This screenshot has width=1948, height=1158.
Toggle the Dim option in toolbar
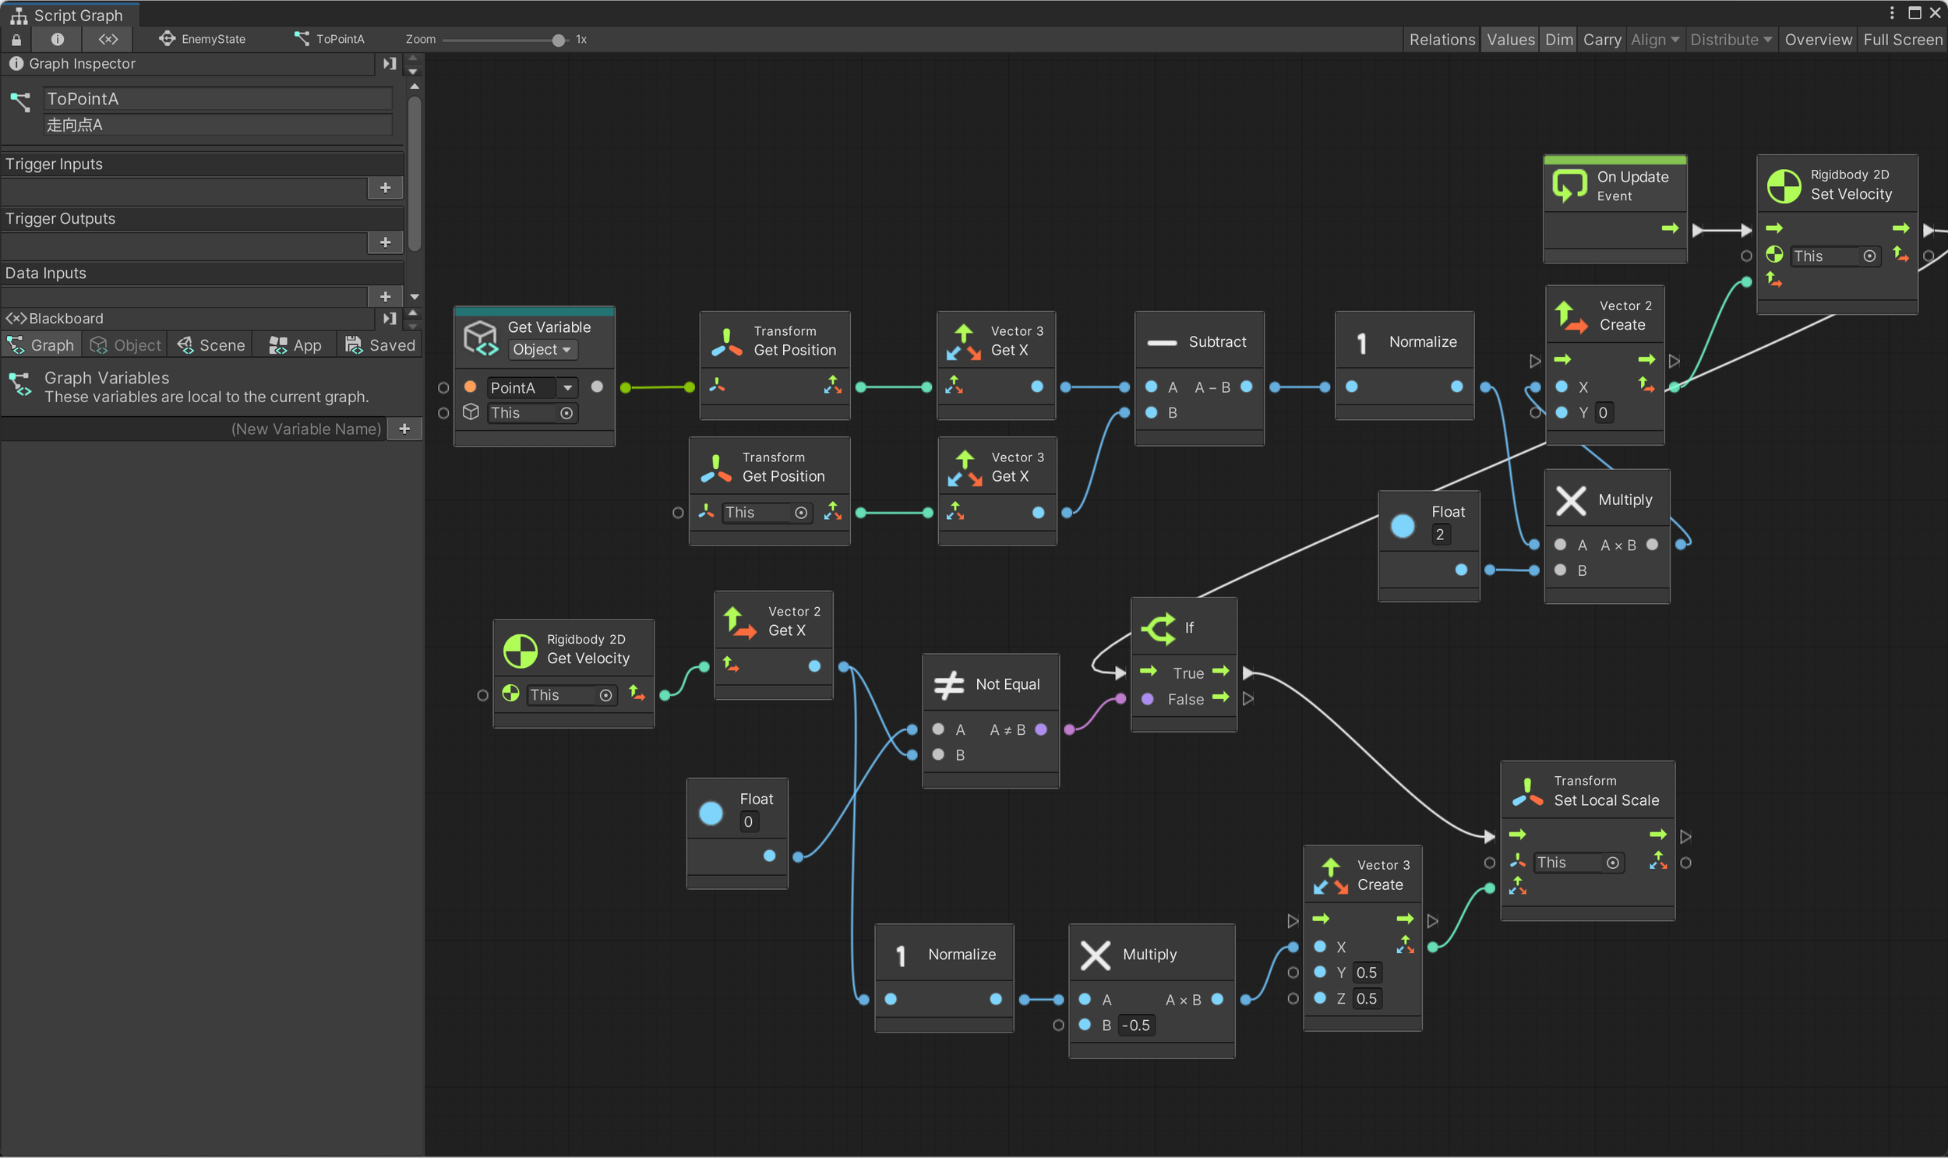pyautogui.click(x=1558, y=39)
